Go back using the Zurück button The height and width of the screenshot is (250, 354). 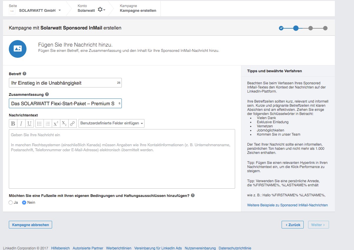[292, 225]
